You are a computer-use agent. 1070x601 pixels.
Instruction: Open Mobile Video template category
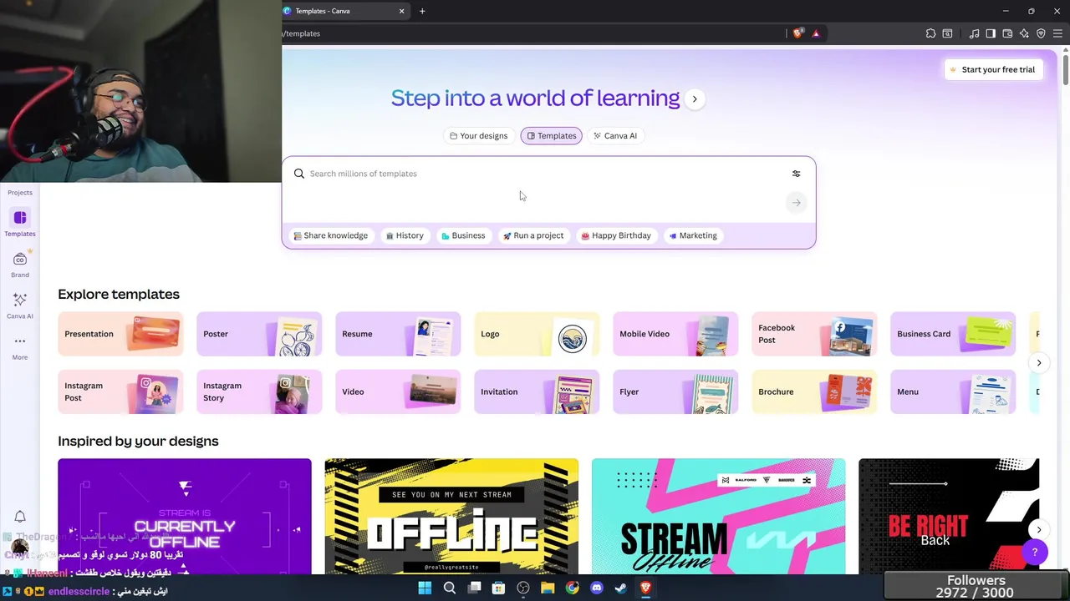click(675, 334)
